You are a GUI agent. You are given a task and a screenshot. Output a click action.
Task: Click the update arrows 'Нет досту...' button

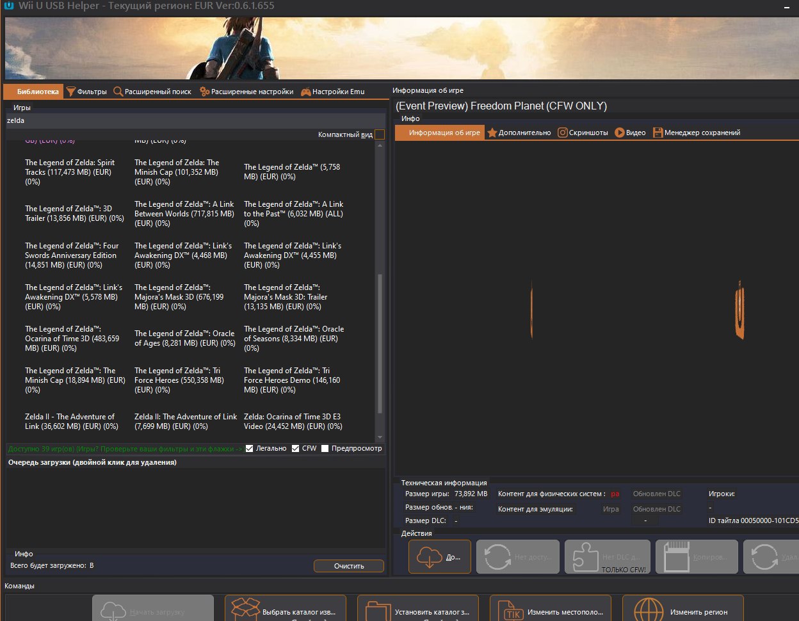pyautogui.click(x=518, y=556)
